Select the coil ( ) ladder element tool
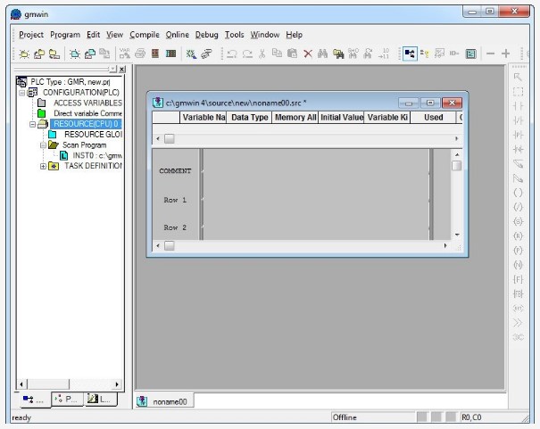The height and width of the screenshot is (429, 540). 518,192
